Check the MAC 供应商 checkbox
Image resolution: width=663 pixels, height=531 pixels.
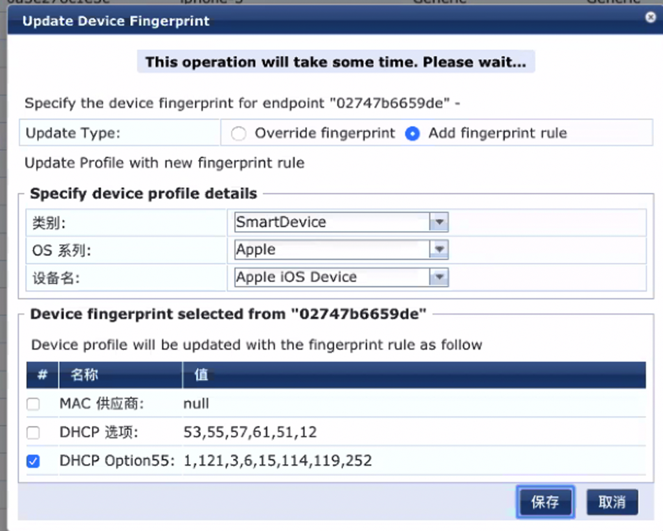click(33, 404)
